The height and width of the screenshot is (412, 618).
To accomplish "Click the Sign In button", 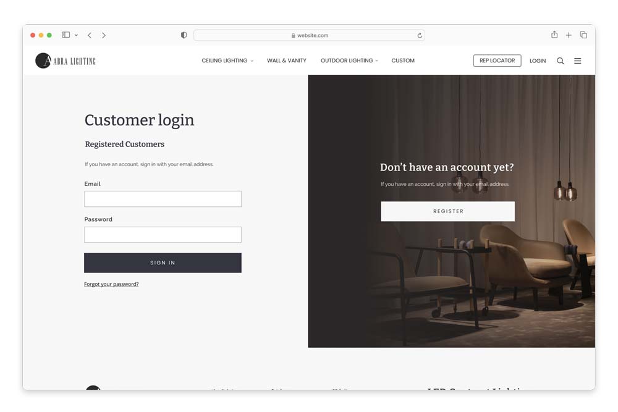I will tap(163, 263).
